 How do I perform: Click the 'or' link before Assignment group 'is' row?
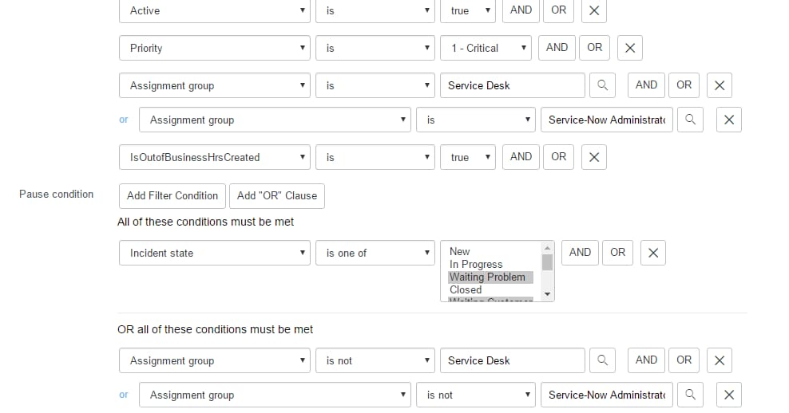click(x=123, y=120)
